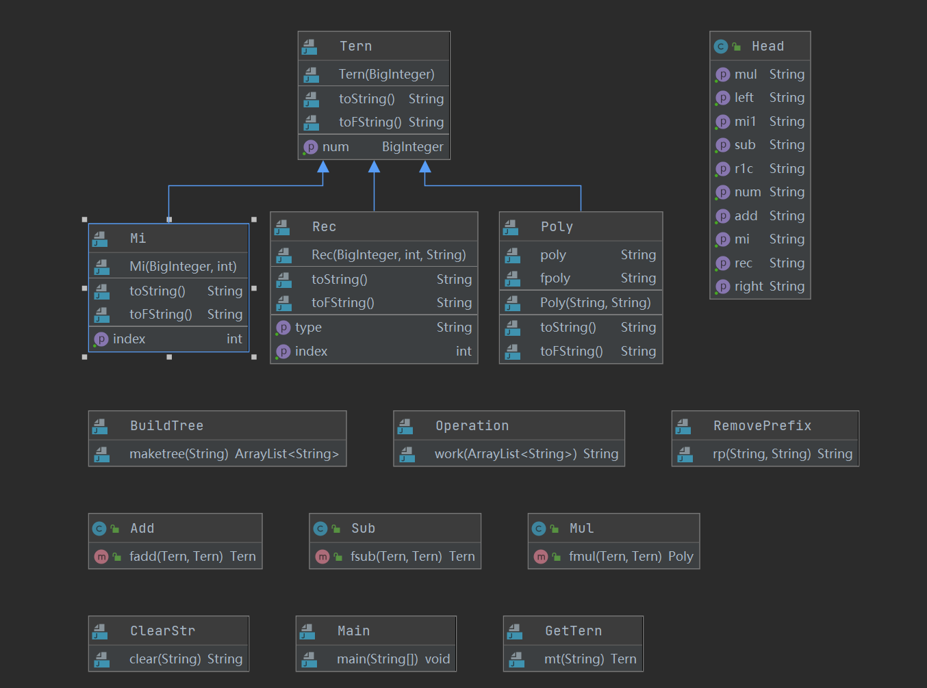This screenshot has width=927, height=688.
Task: Click the icon beside the GetTern class name
Action: tap(515, 631)
